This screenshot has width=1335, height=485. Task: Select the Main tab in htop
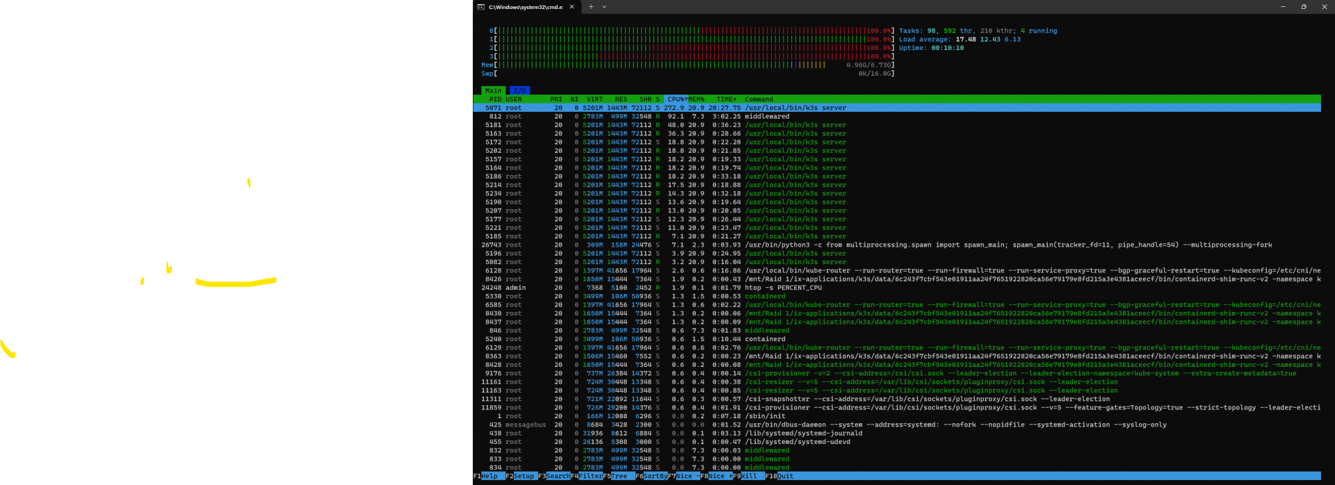493,90
